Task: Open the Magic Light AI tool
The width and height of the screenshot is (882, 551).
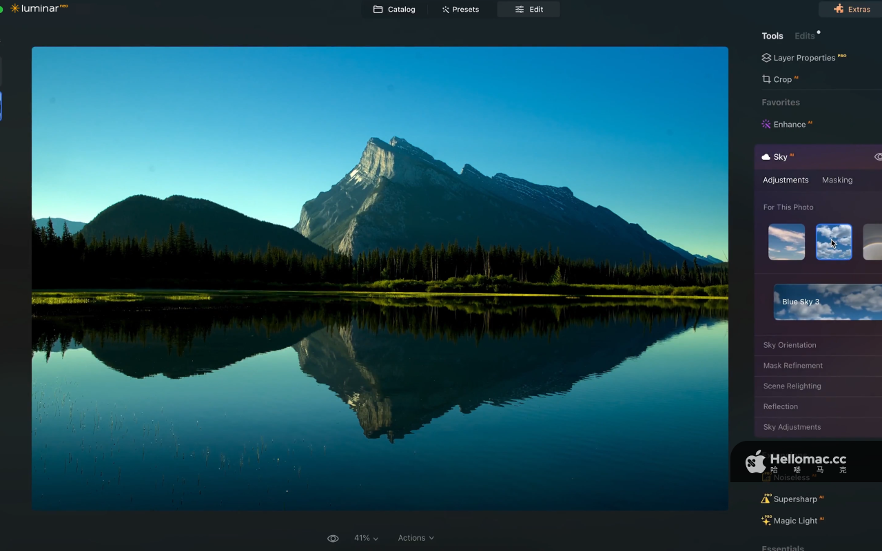Action: [x=792, y=521]
